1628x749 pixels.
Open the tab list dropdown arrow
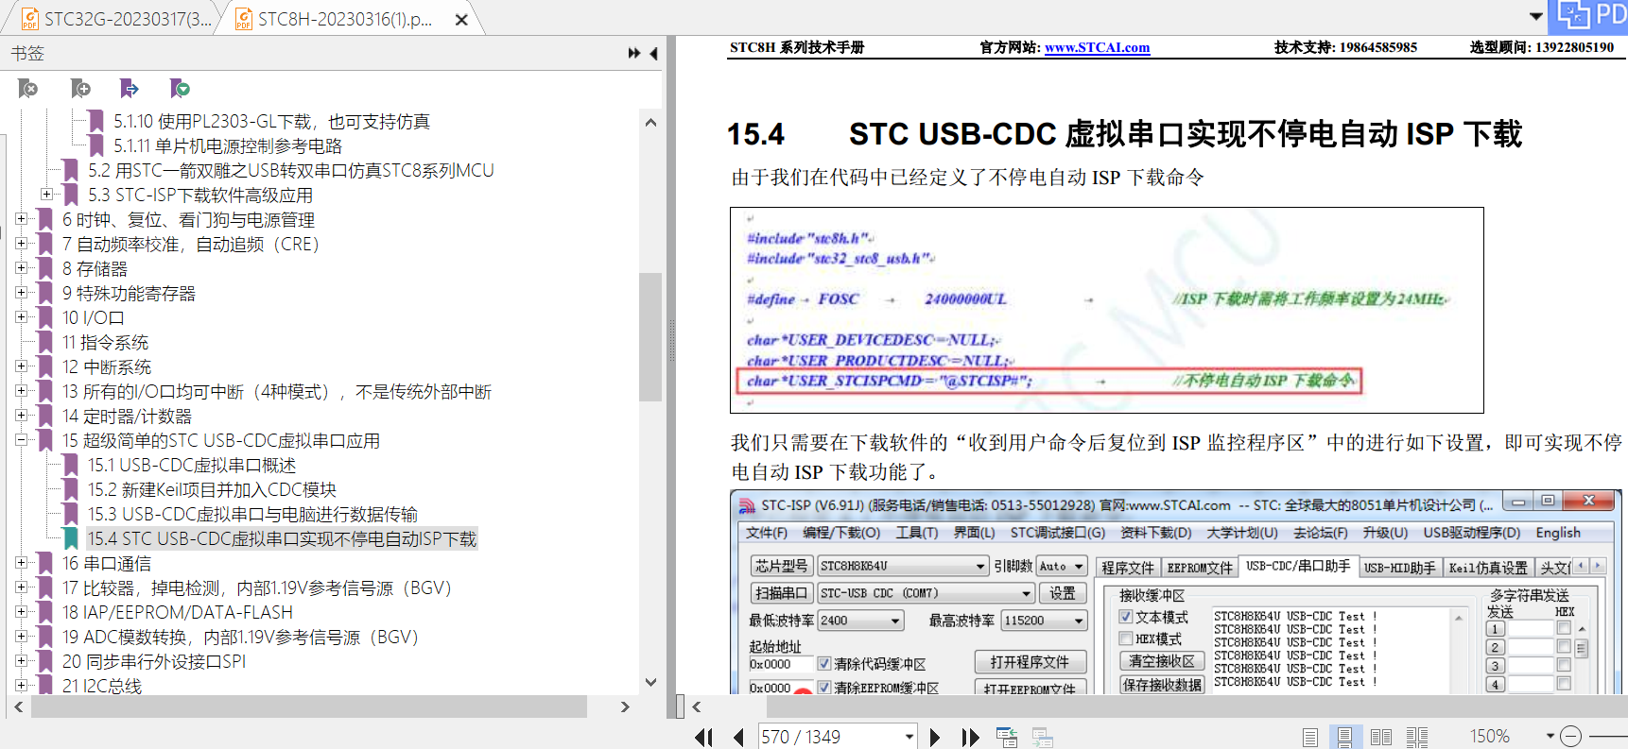(1536, 16)
